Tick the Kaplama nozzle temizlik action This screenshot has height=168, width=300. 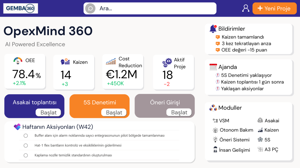tap(26, 155)
